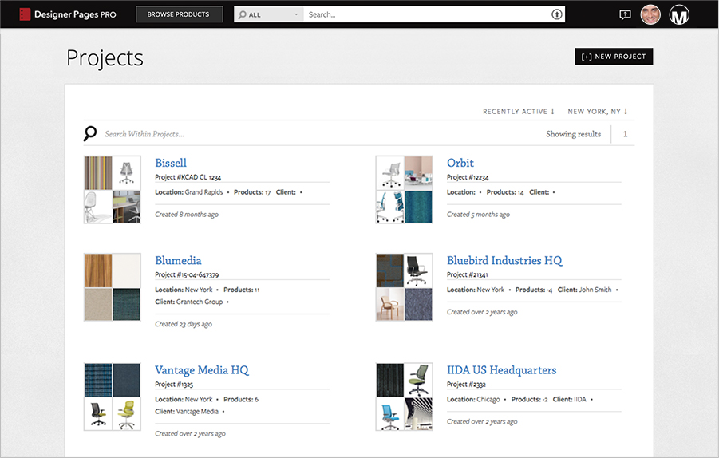Open the Recently Active sort dropdown
Image resolution: width=719 pixels, height=458 pixels.
(x=519, y=112)
